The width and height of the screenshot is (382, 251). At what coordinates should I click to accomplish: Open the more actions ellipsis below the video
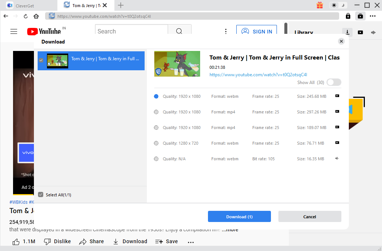[191, 242]
